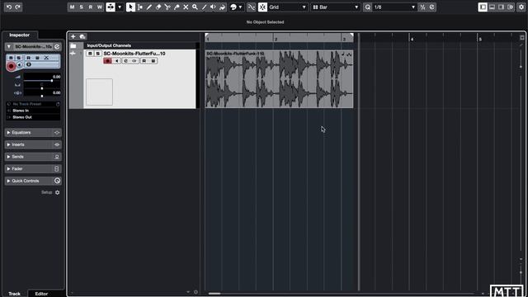Click the Iterative Quantize icon
The width and height of the screenshot is (528, 297).
click(422, 7)
